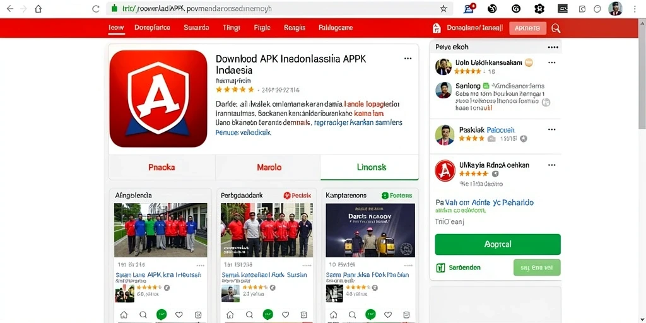Click heart icon under Kamptarenons card
646x323 pixels.
(389, 315)
